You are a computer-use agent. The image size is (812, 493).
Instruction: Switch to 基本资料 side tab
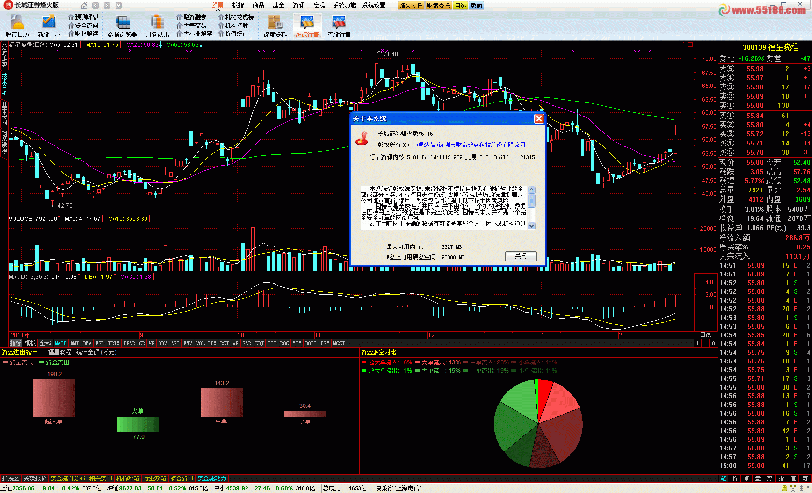[x=4, y=114]
